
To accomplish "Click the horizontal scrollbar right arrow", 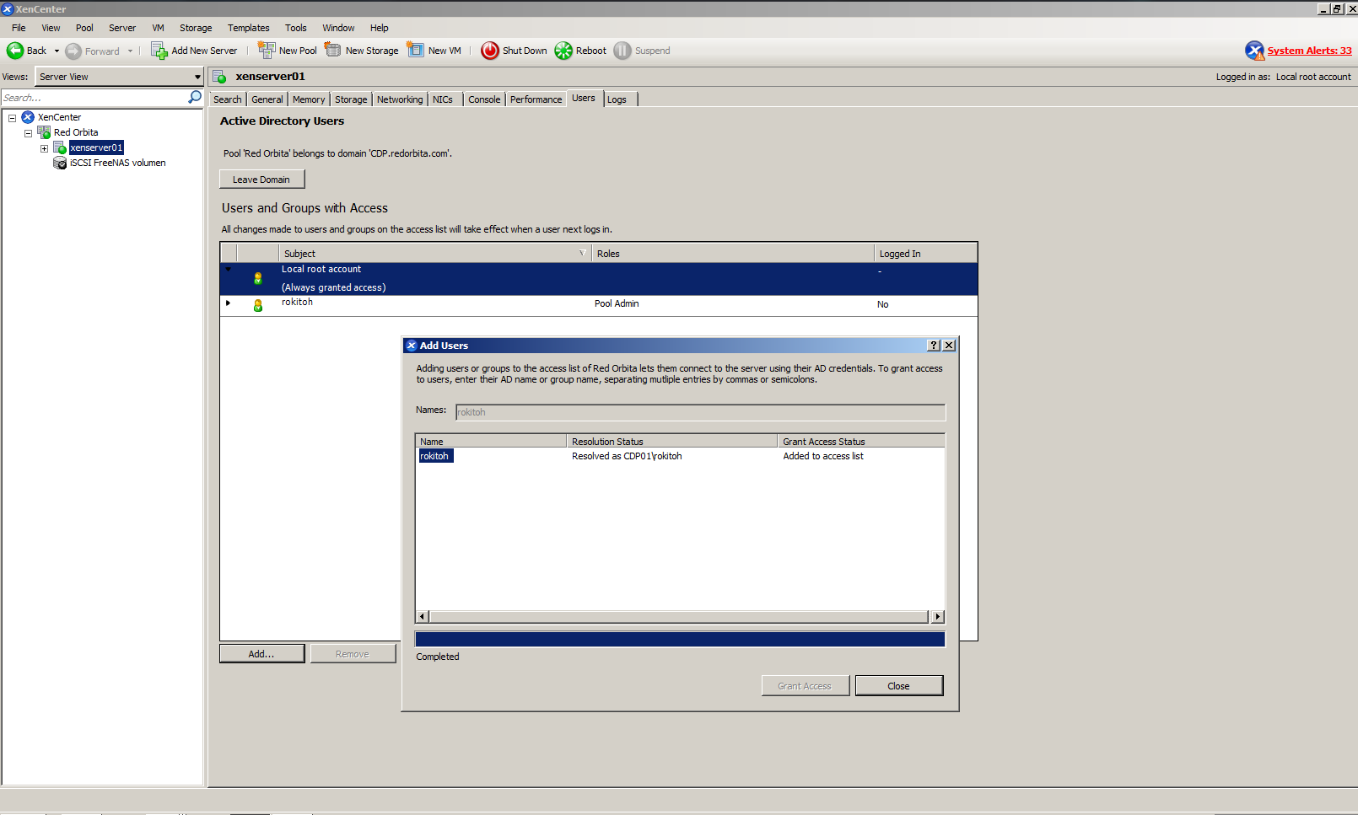I will (x=937, y=617).
